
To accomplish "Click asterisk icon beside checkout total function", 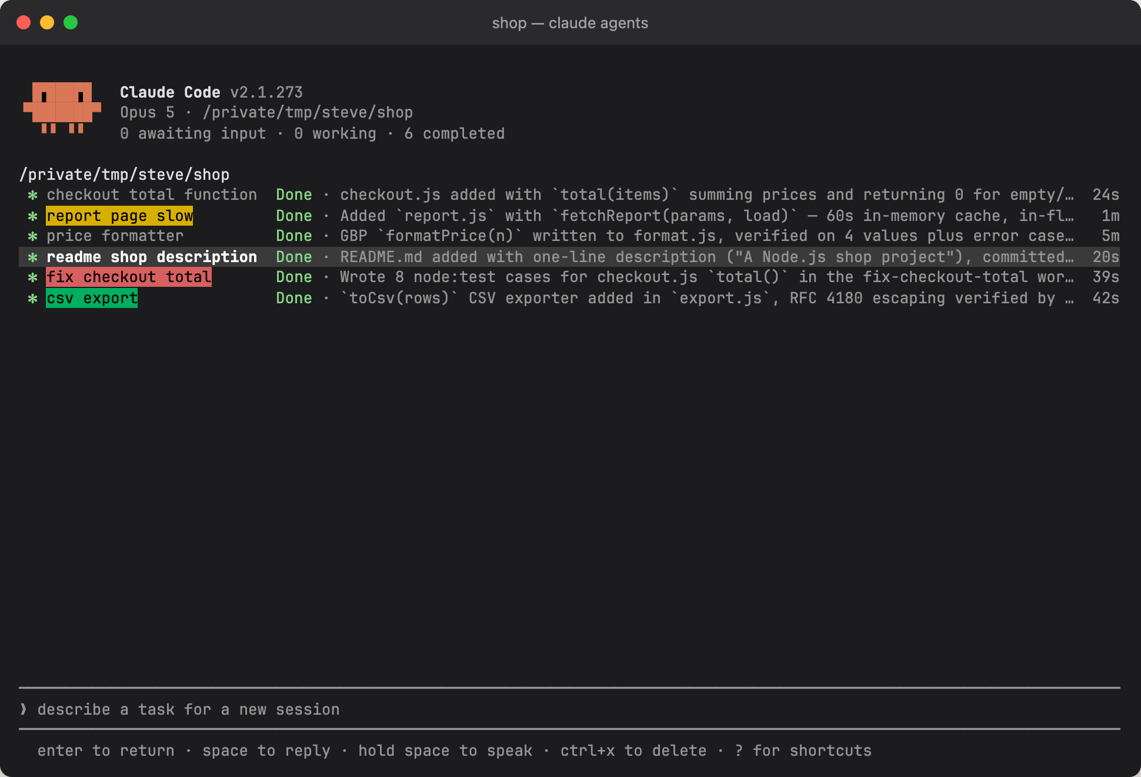I will point(33,195).
